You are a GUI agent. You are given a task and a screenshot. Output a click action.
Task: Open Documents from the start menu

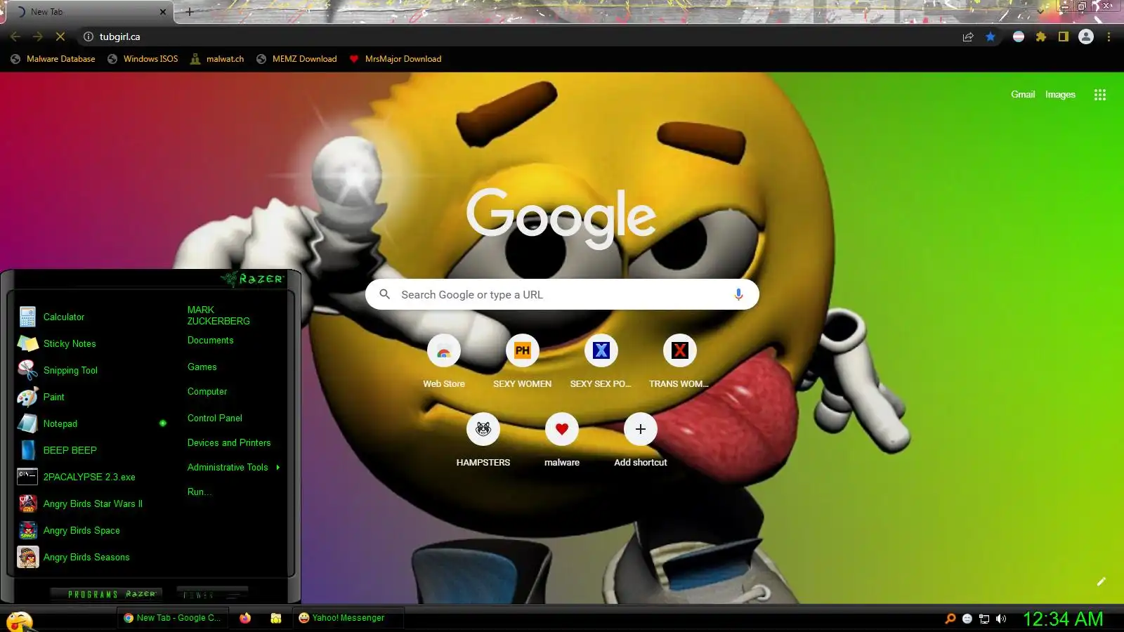[x=210, y=341]
